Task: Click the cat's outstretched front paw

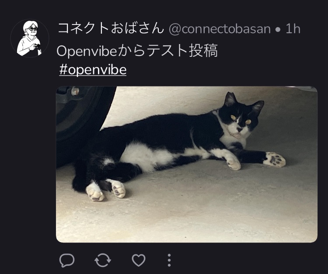Action: click(x=274, y=160)
